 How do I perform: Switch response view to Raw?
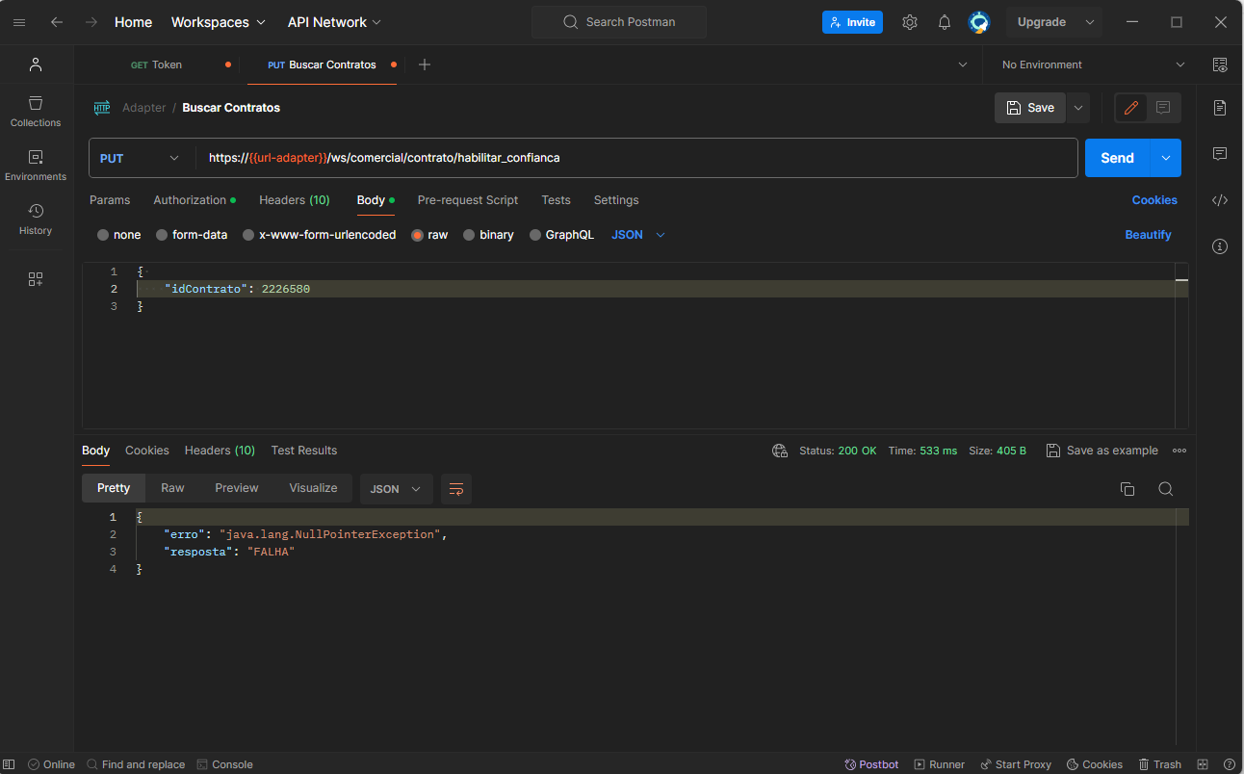coord(172,488)
